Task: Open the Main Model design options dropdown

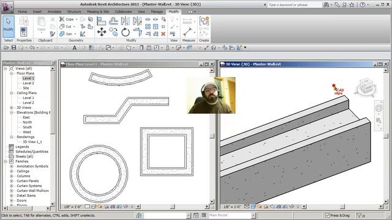Action: pos(253,215)
